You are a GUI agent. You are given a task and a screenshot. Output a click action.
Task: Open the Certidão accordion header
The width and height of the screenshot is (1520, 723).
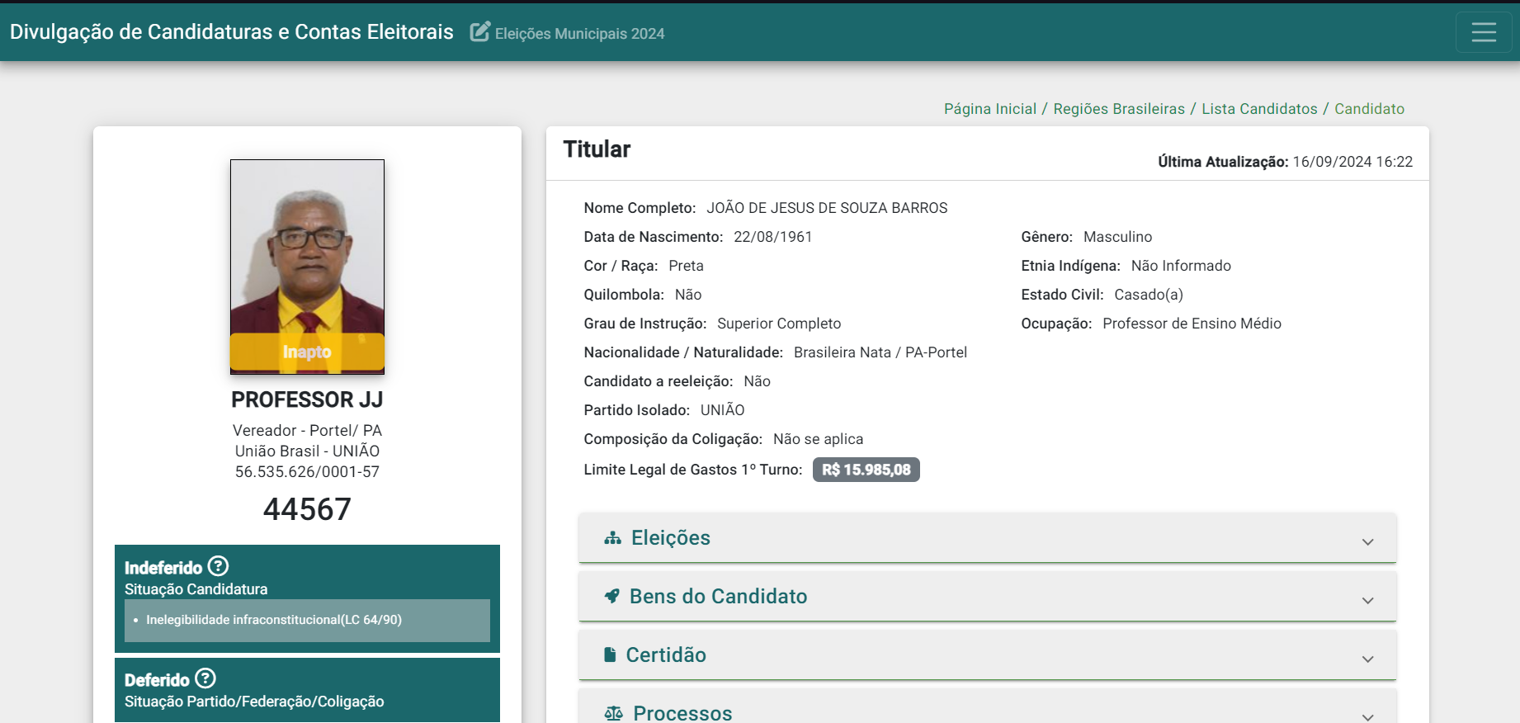[x=987, y=654]
